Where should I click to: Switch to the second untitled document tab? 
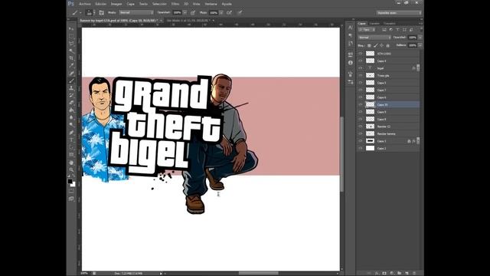[189, 21]
